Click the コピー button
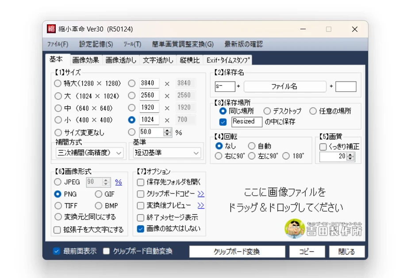The height and width of the screenshot is (278, 407). point(307,251)
